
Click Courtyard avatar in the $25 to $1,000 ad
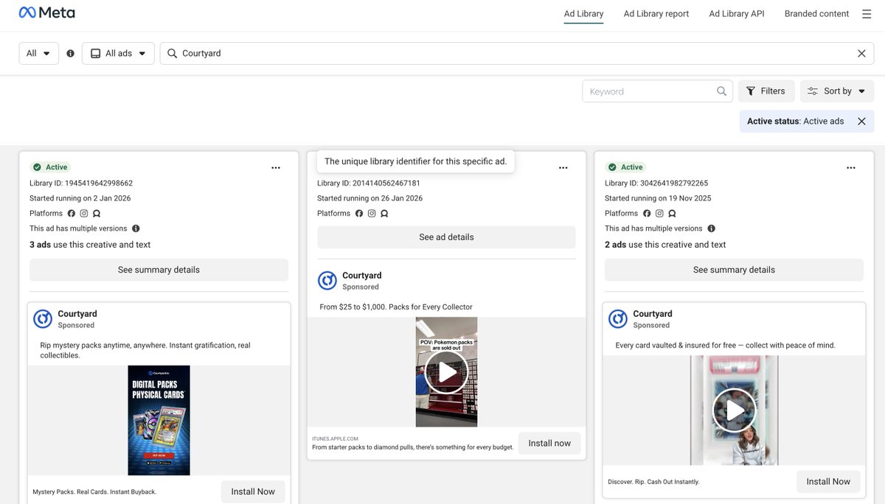(327, 281)
